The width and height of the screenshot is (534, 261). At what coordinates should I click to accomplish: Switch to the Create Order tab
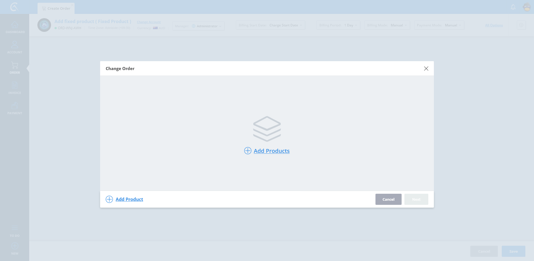point(56,8)
